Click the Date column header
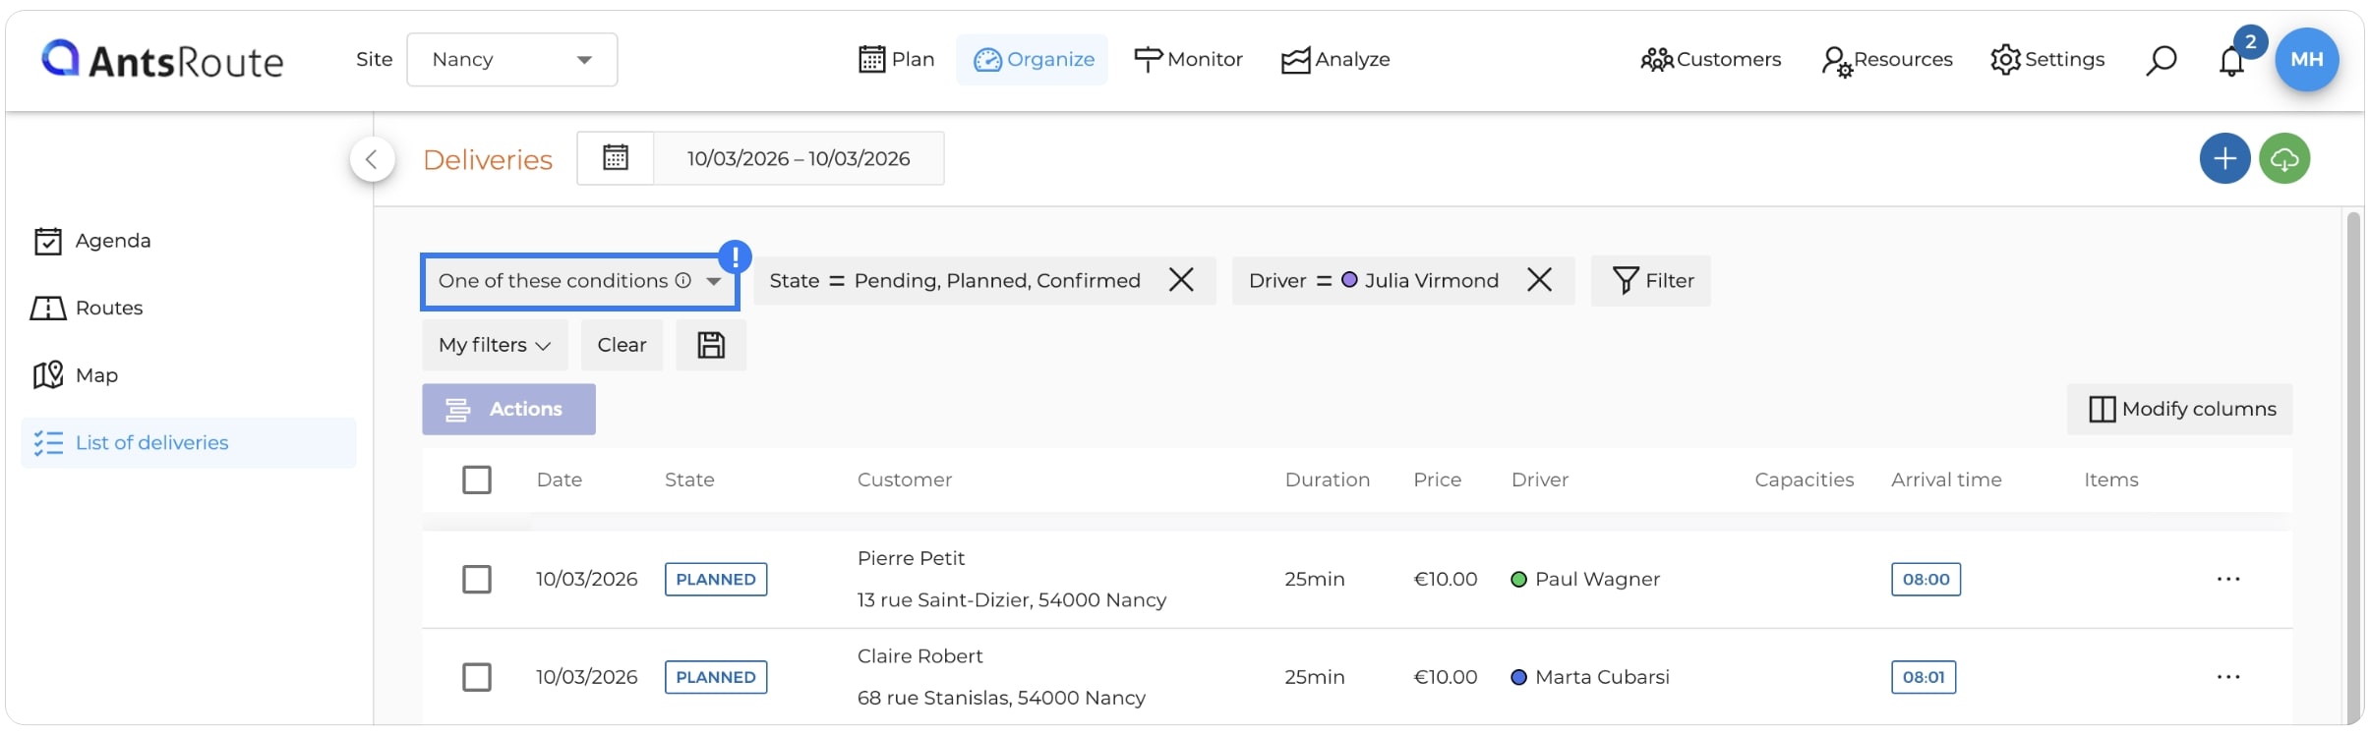This screenshot has width=2370, height=734. click(560, 480)
